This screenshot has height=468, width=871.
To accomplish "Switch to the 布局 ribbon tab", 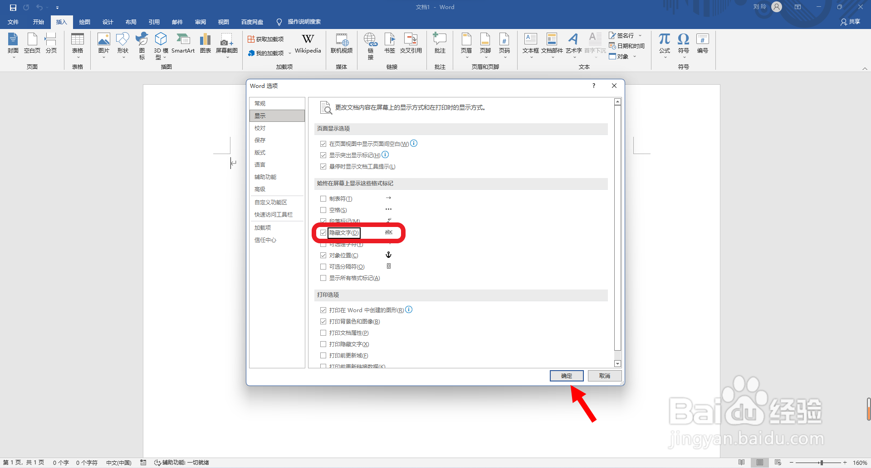I will click(131, 22).
